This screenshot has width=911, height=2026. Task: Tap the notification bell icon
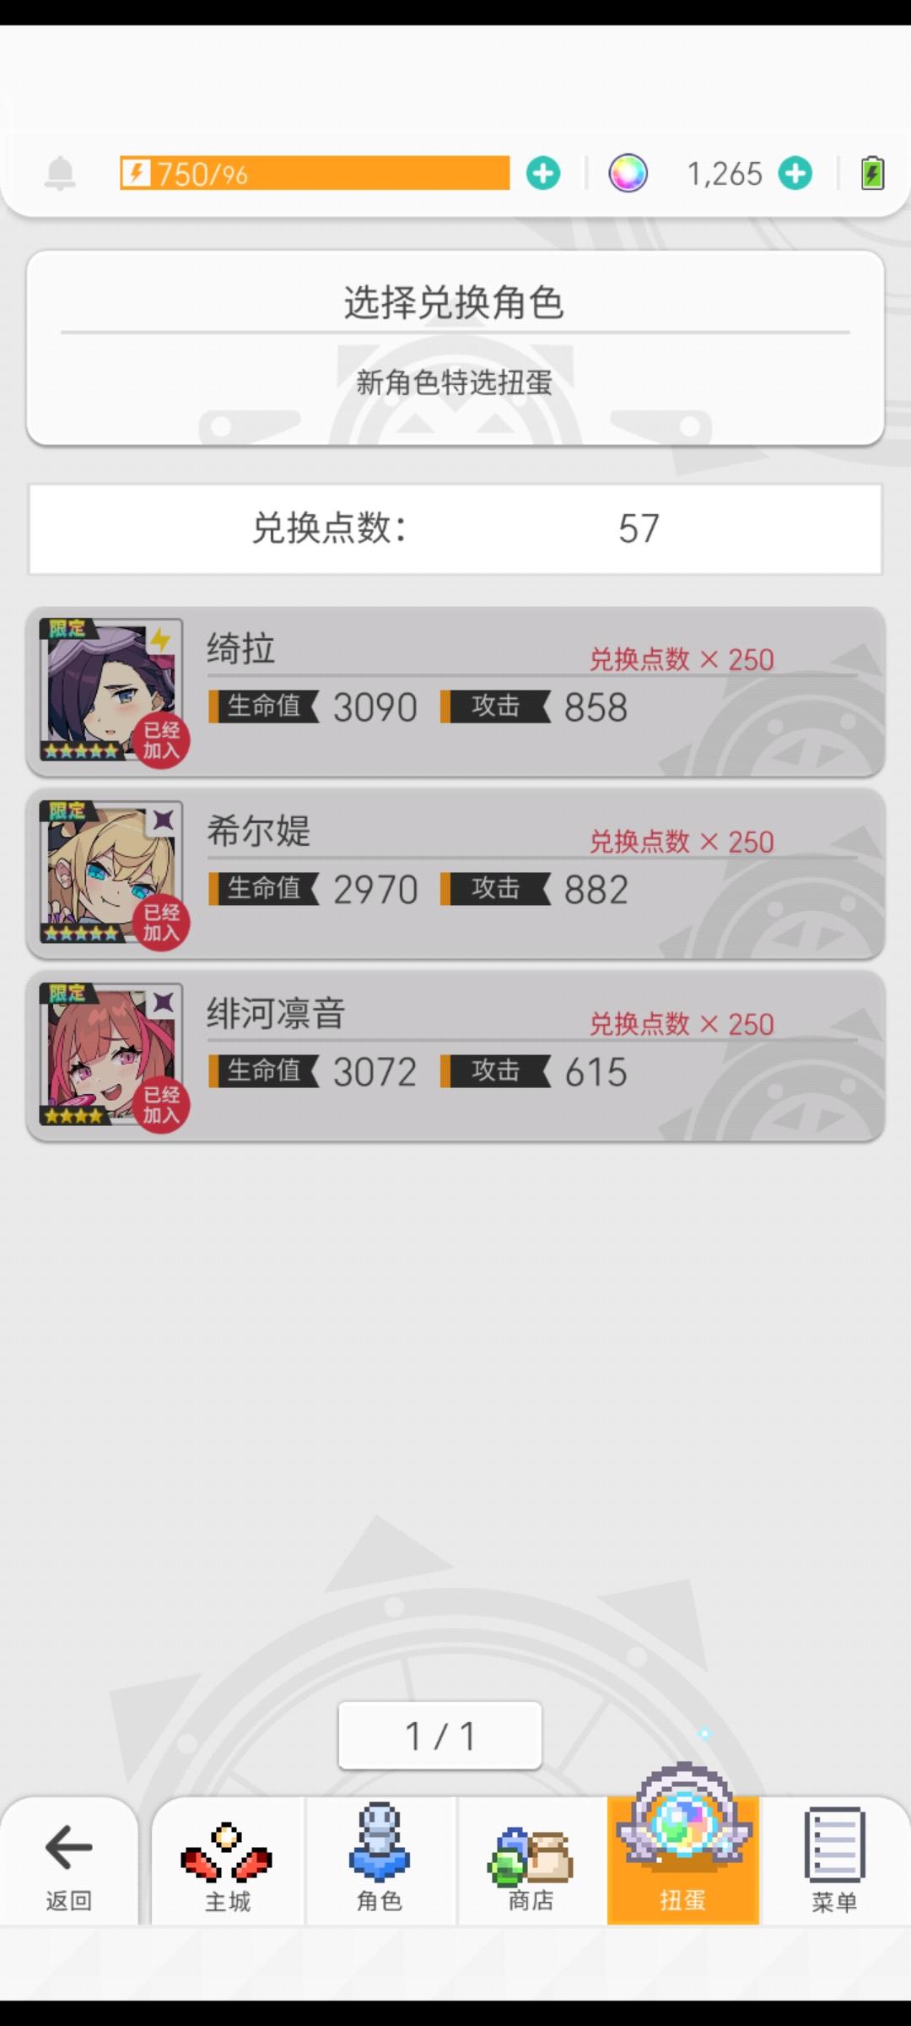(60, 174)
